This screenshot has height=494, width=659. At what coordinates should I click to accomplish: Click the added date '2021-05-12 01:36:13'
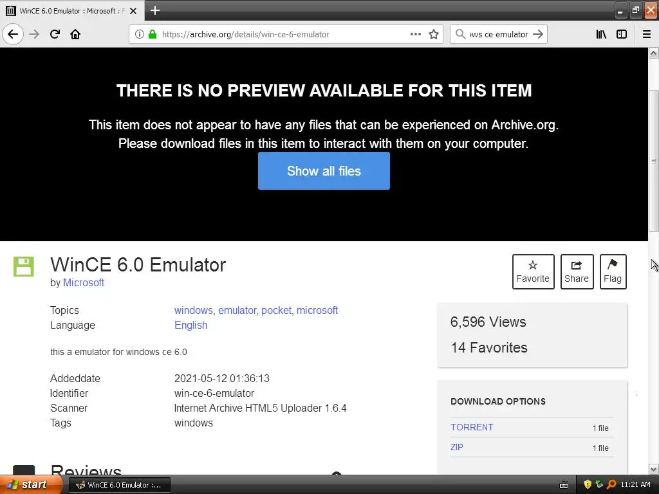(x=222, y=378)
